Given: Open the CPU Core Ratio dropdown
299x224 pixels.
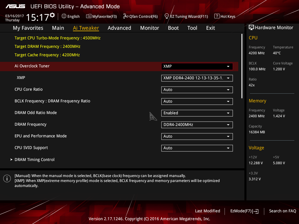Looking at the screenshot, I should point(197,90).
